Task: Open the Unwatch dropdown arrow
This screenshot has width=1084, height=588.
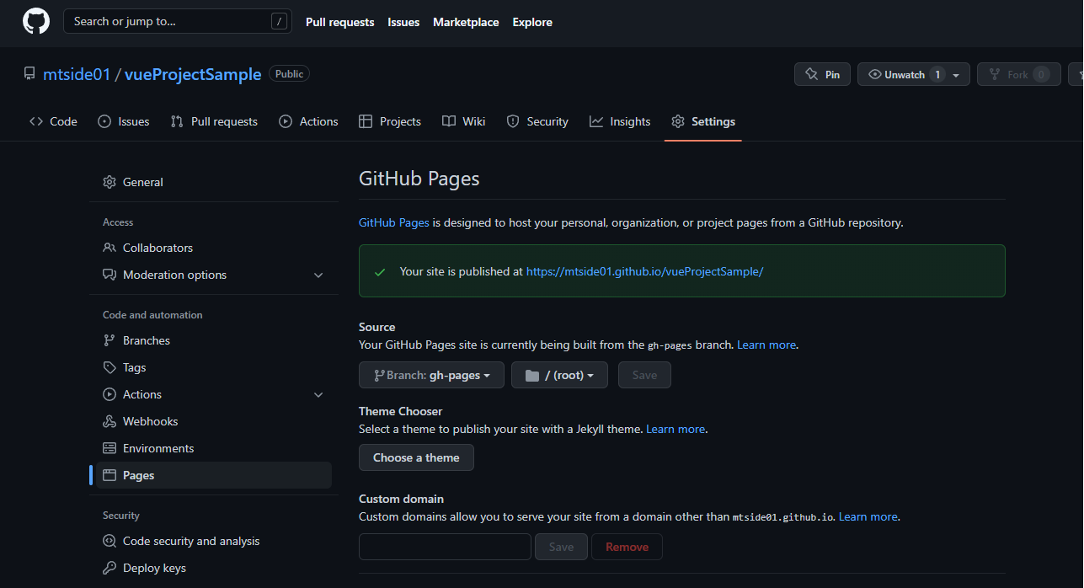Action: point(956,75)
